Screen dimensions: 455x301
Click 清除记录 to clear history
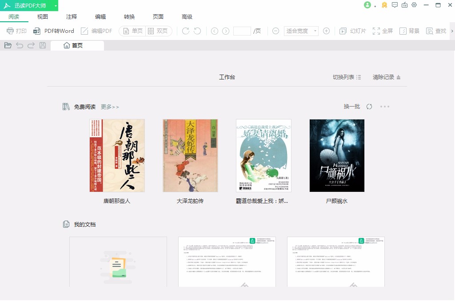pyautogui.click(x=383, y=76)
